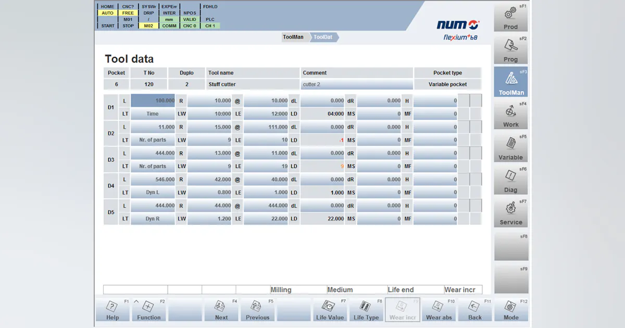This screenshot has height=328, width=625.
Task: Open the Diag section in the sidebar
Action: [x=511, y=180]
